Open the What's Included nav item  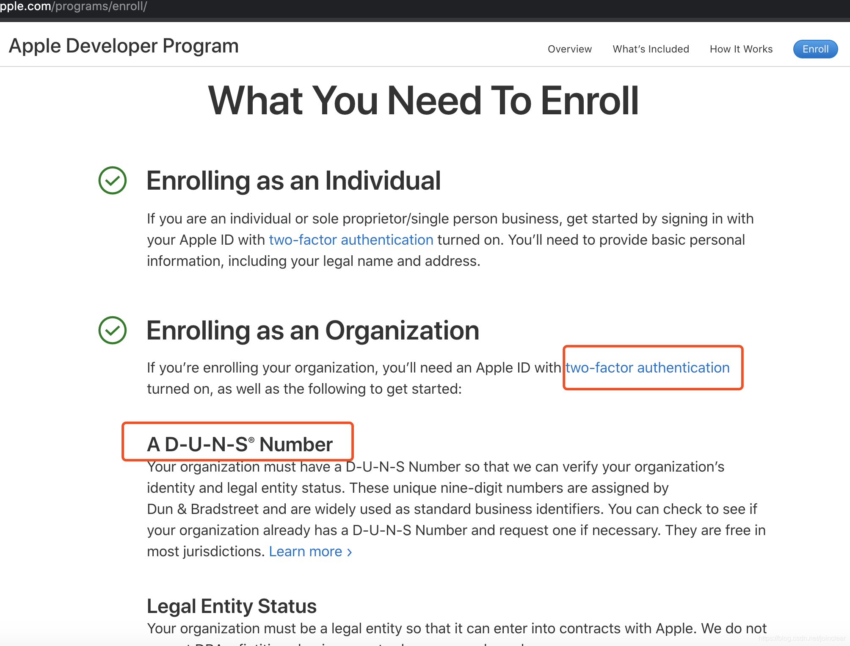point(651,49)
